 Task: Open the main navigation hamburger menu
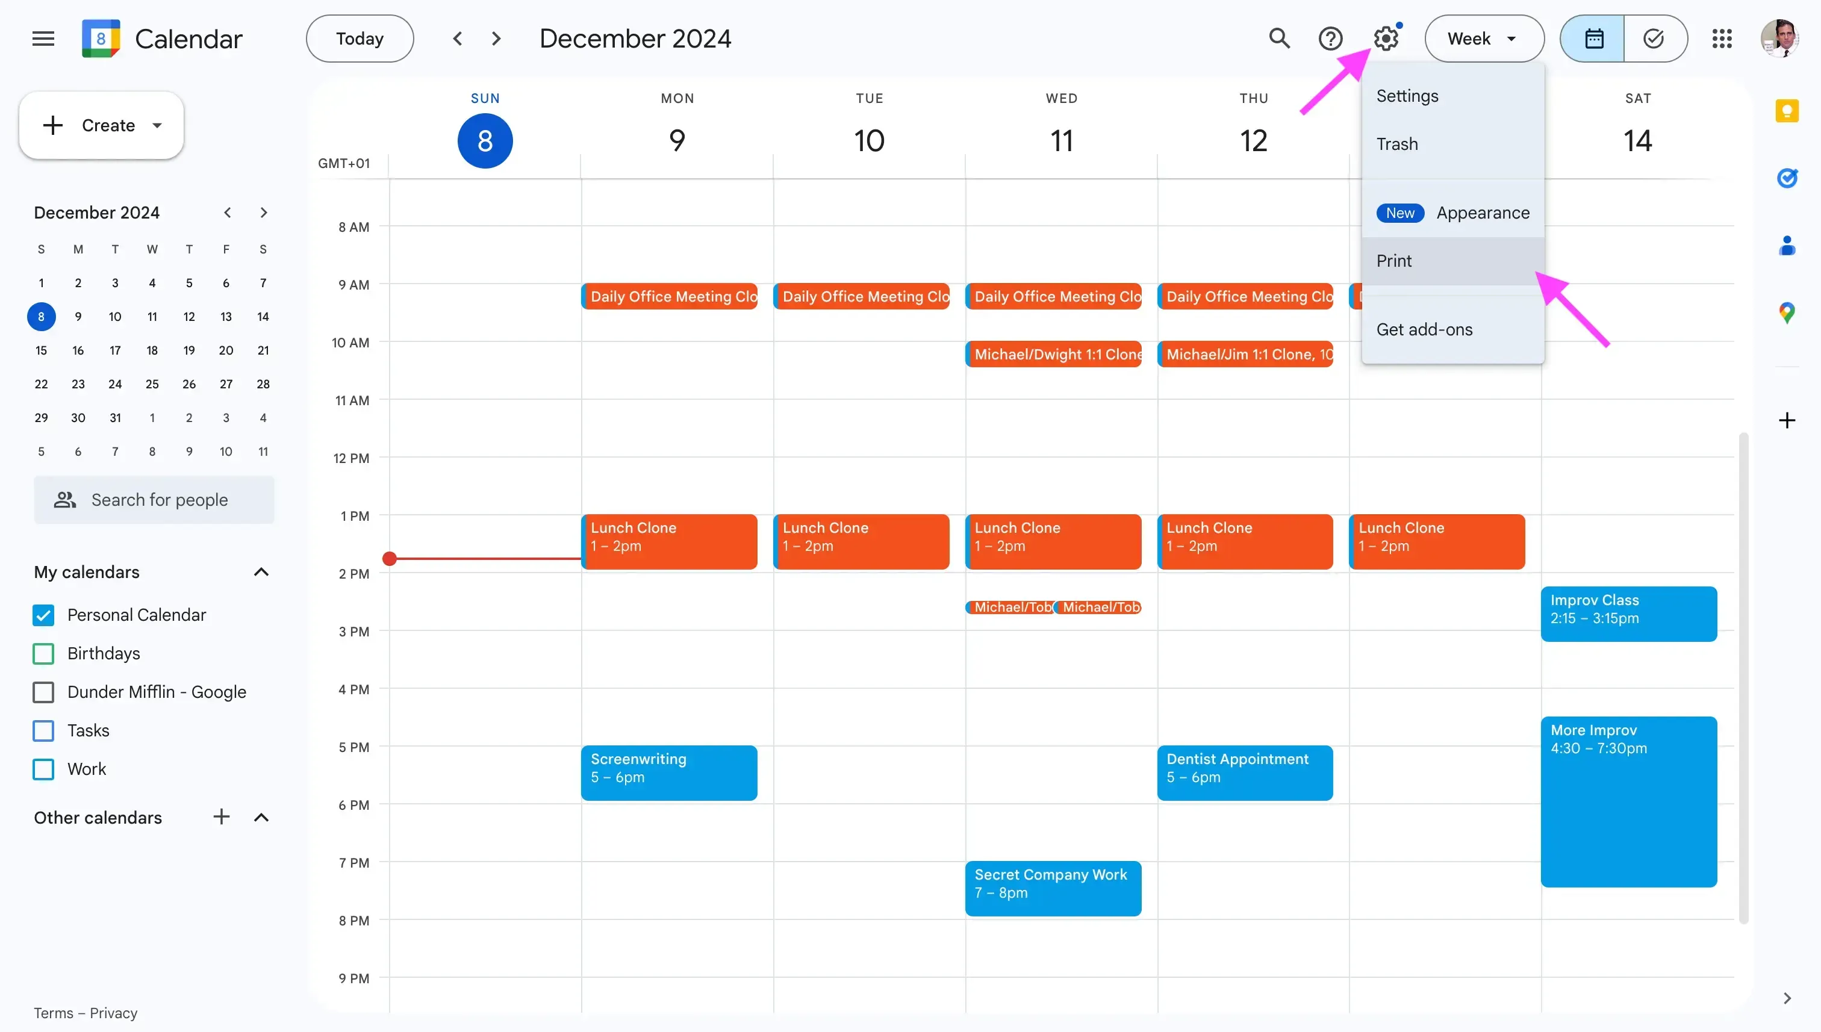pos(43,39)
